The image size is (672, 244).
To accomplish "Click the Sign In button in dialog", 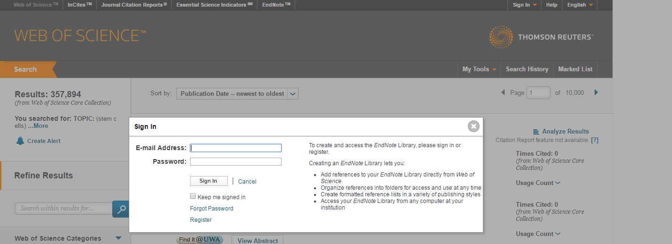I will (208, 181).
